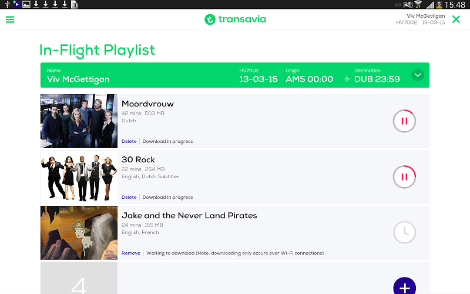Select Jake and the Never Land Pirates thumbnail
This screenshot has height=294, width=470.
[x=79, y=232]
